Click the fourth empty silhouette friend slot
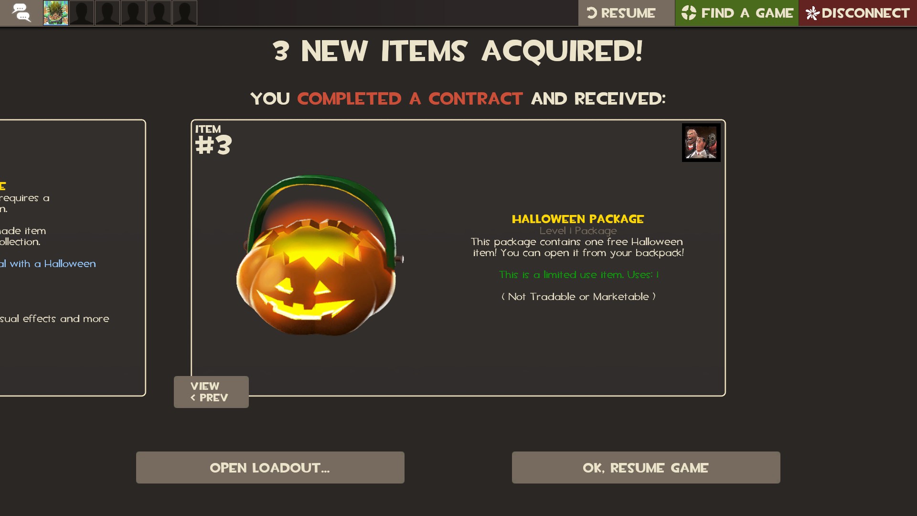The height and width of the screenshot is (516, 917). (x=159, y=13)
